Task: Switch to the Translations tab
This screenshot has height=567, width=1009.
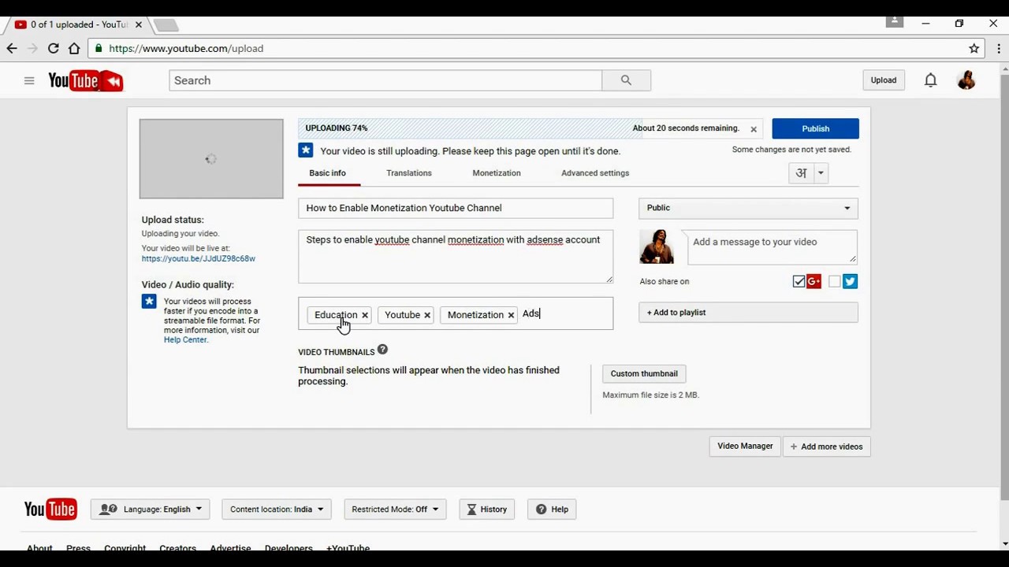Action: [x=409, y=173]
